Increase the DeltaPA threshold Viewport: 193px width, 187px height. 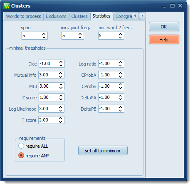pos(121,96)
